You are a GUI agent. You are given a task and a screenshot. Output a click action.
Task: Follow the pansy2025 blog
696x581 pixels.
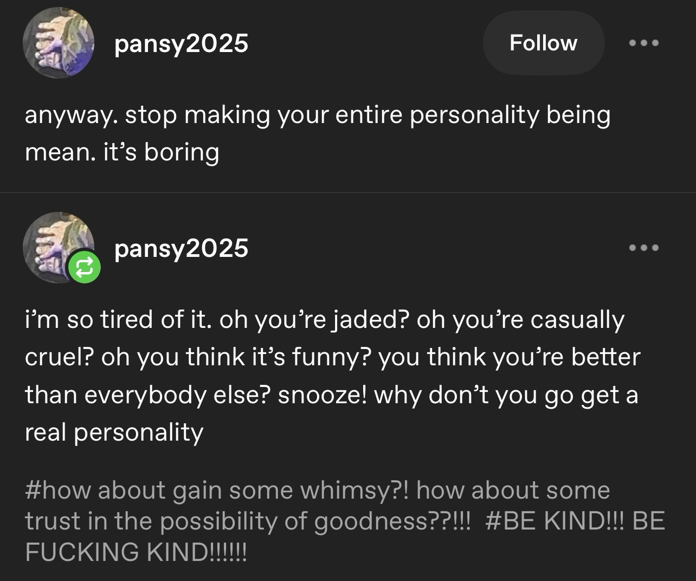pyautogui.click(x=543, y=43)
